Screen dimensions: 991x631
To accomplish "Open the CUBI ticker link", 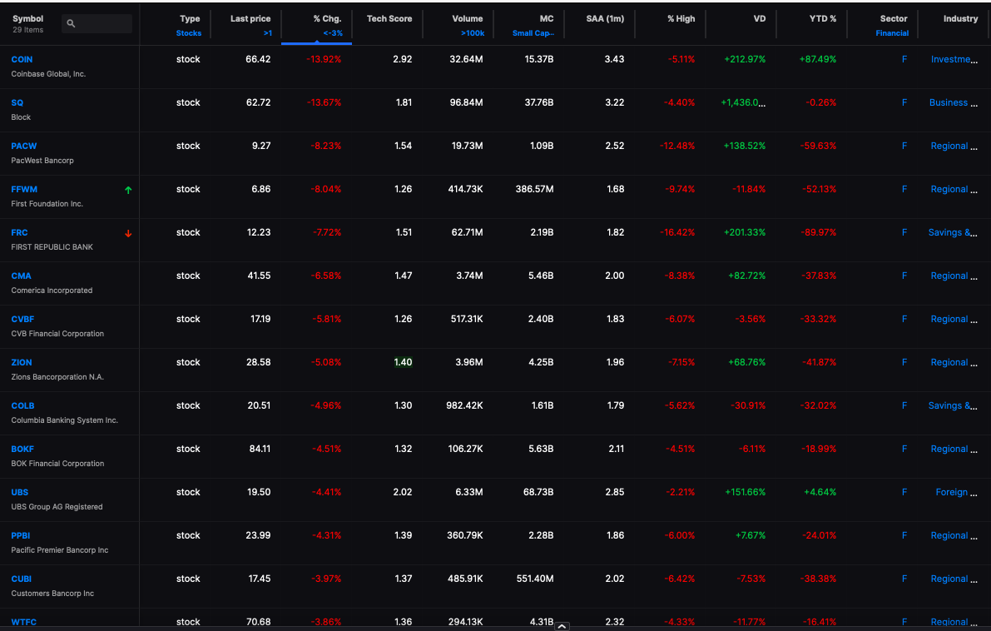I will 21,579.
